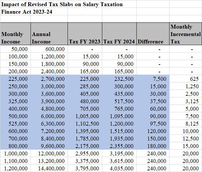The image size is (202, 172).
Task: Select Tax FY 2024 cell 1,095,000
Action: click(119, 116)
